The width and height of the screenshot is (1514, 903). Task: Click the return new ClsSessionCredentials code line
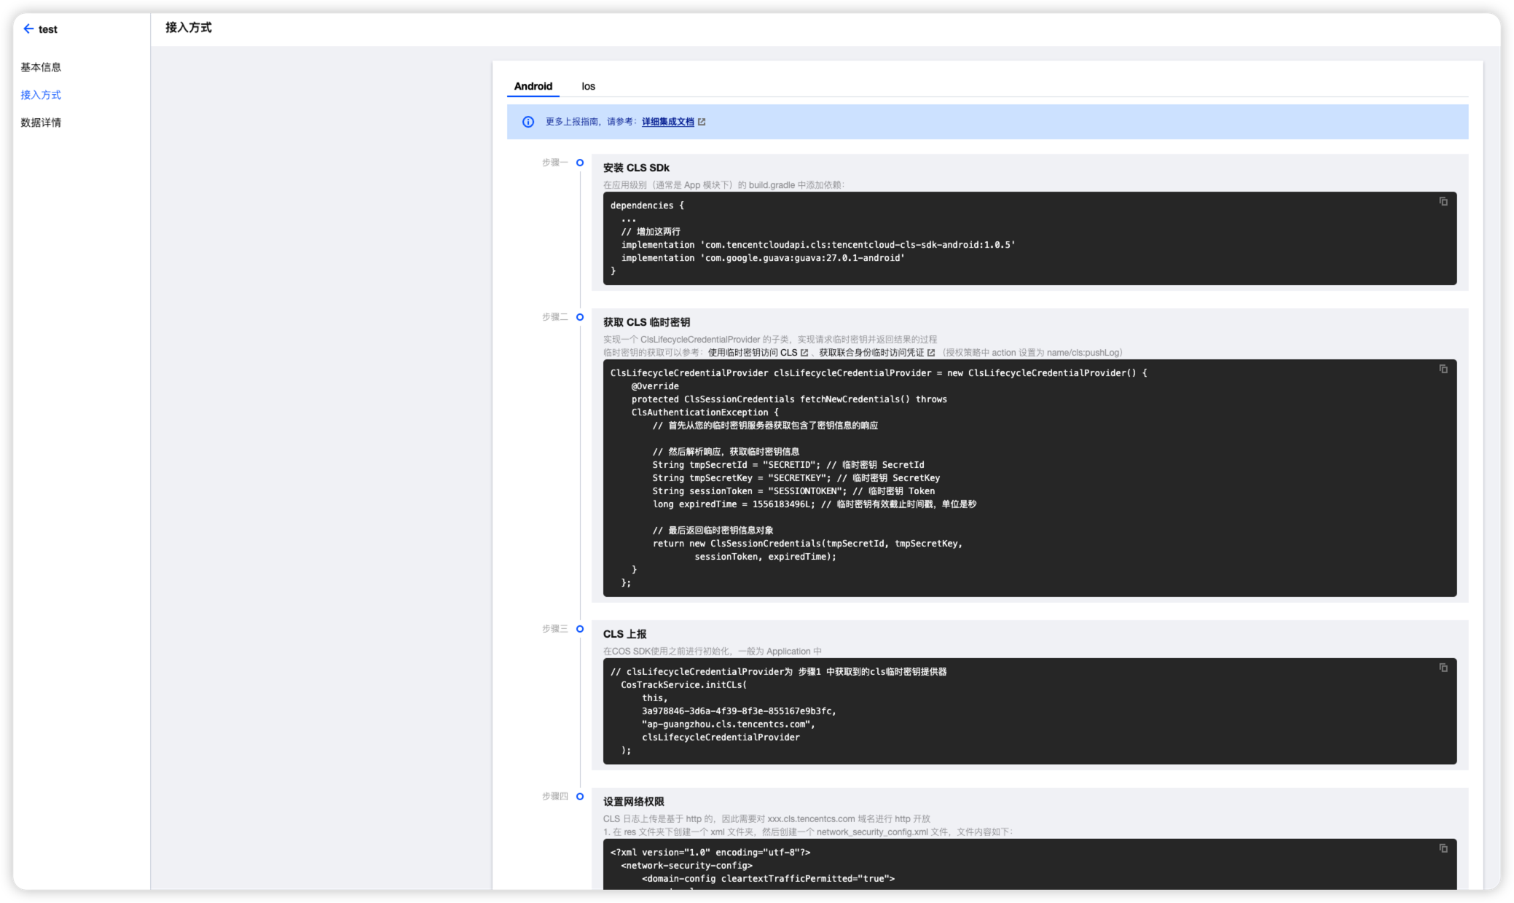(x=807, y=544)
